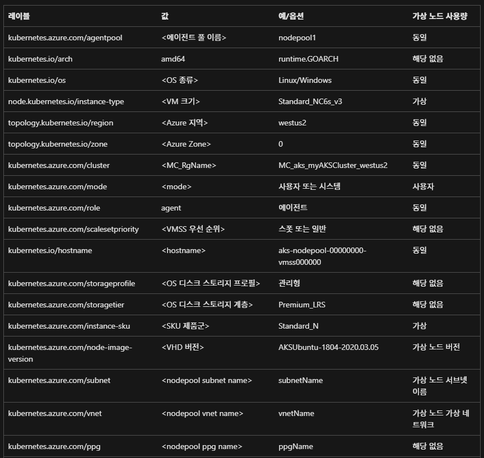Click the '<OS 종류>' value cell
This screenshot has height=458, width=484.
180,80
